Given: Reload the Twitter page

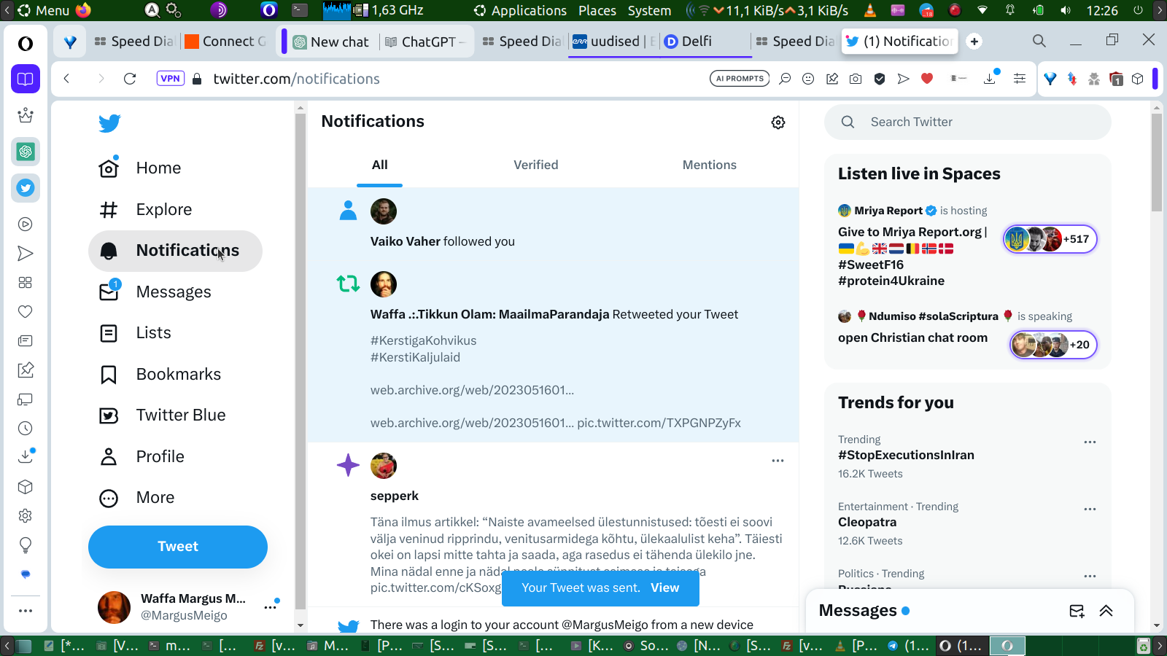Looking at the screenshot, I should point(130,79).
